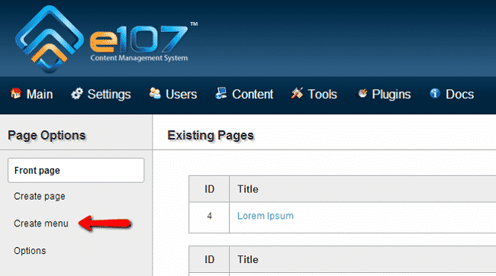The width and height of the screenshot is (496, 276).
Task: Click the e107 logo in the header
Action: point(106,39)
